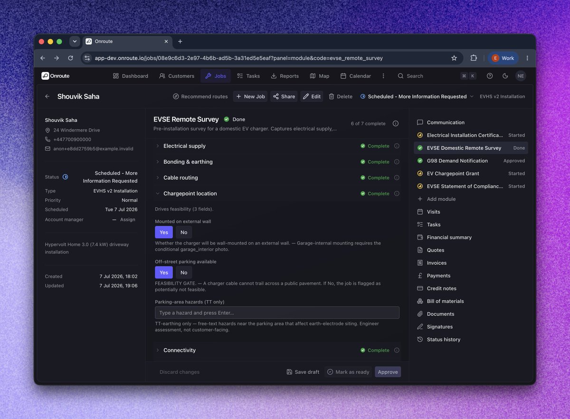This screenshot has width=570, height=419.
Task: Open the browser extensions puzzle icon
Action: coord(474,58)
